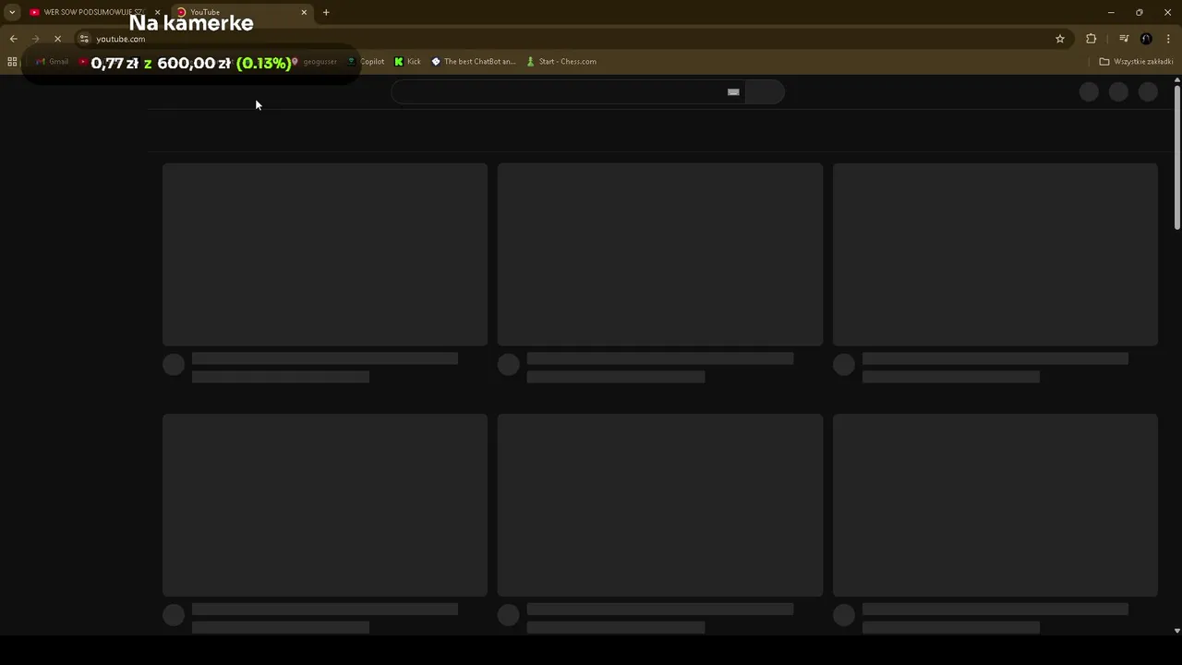Restore down the Chrome window
Screen dimensions: 1182x665
click(1140, 12)
